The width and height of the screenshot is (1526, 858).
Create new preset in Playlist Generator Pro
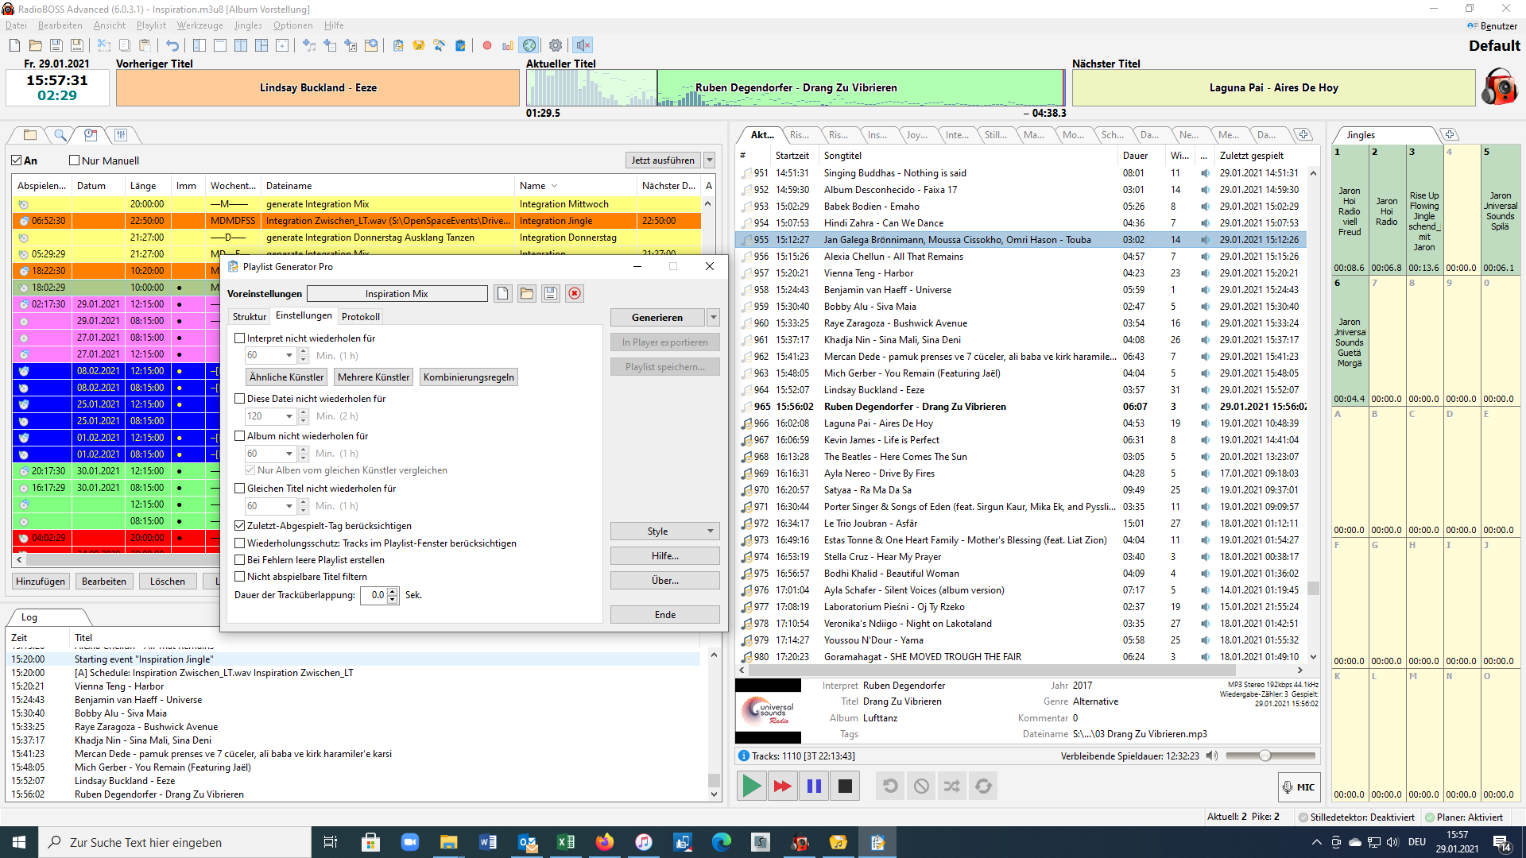tap(503, 293)
